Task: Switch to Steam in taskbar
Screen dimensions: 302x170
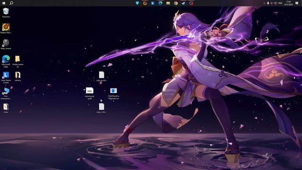Action: (x=184, y=3)
